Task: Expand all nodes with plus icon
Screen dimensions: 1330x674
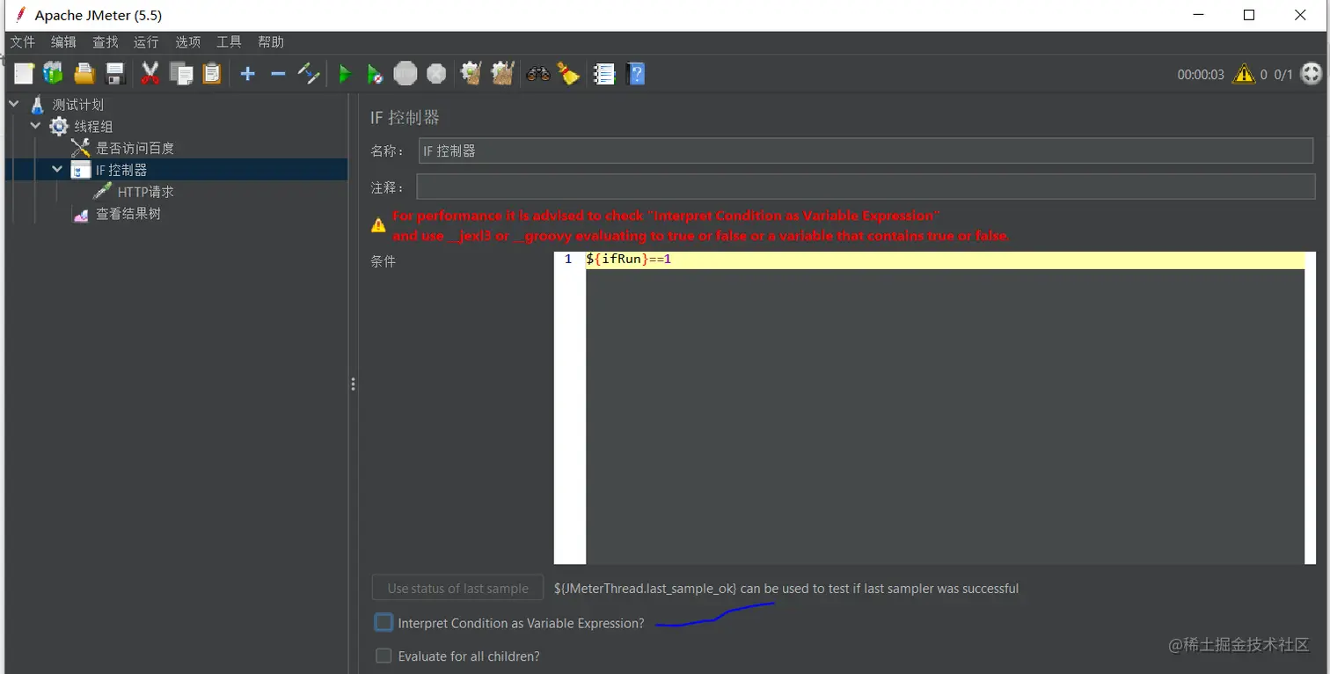Action: pyautogui.click(x=248, y=74)
